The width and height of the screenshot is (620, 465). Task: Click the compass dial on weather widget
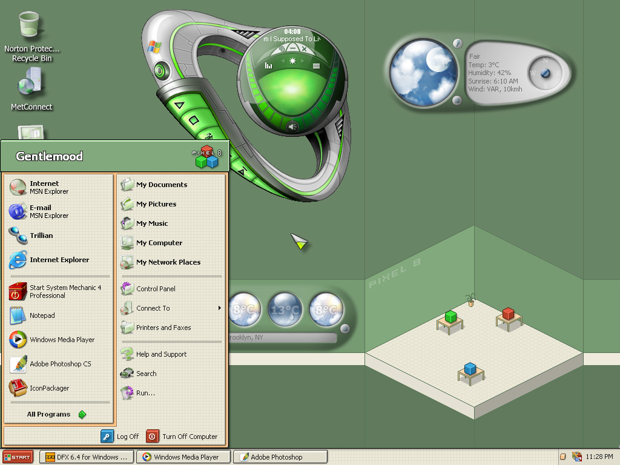(x=546, y=73)
